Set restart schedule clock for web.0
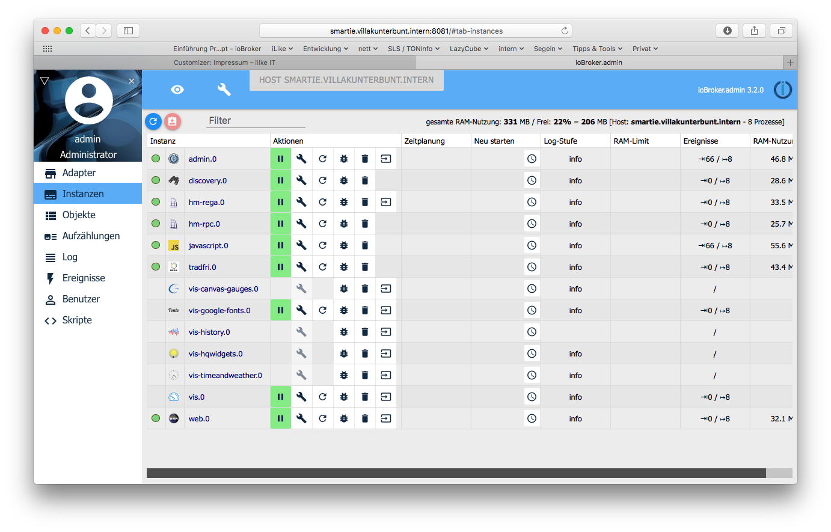This screenshot has height=532, width=831. pyautogui.click(x=532, y=418)
